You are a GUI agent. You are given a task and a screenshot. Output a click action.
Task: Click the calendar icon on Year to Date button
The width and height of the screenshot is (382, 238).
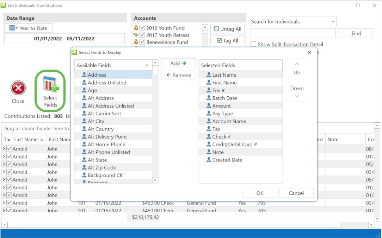(x=13, y=28)
